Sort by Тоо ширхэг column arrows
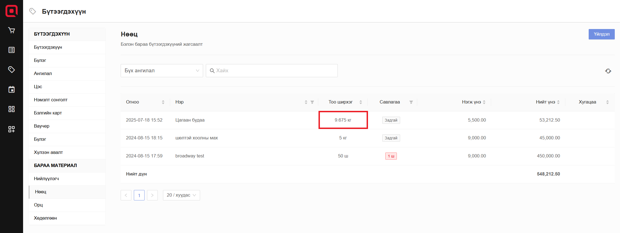 pyautogui.click(x=361, y=102)
